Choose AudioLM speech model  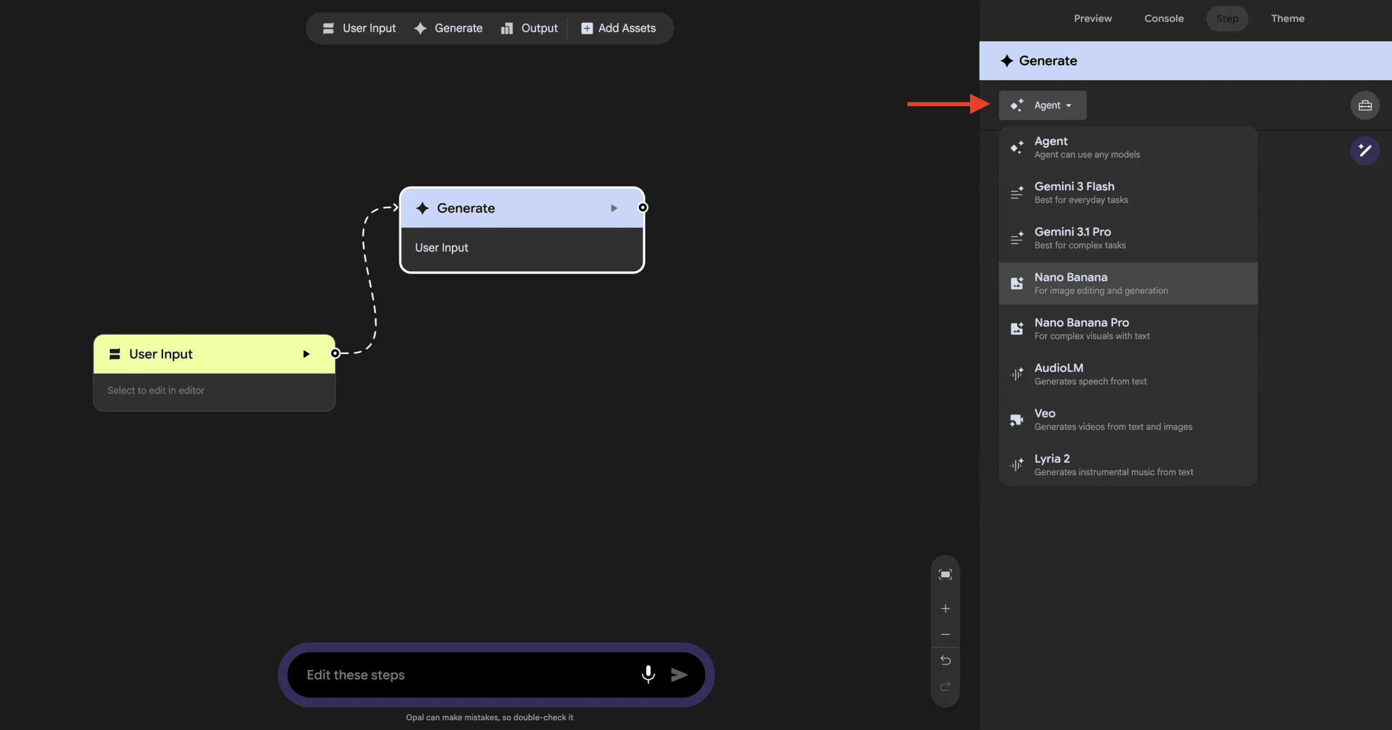tap(1128, 374)
